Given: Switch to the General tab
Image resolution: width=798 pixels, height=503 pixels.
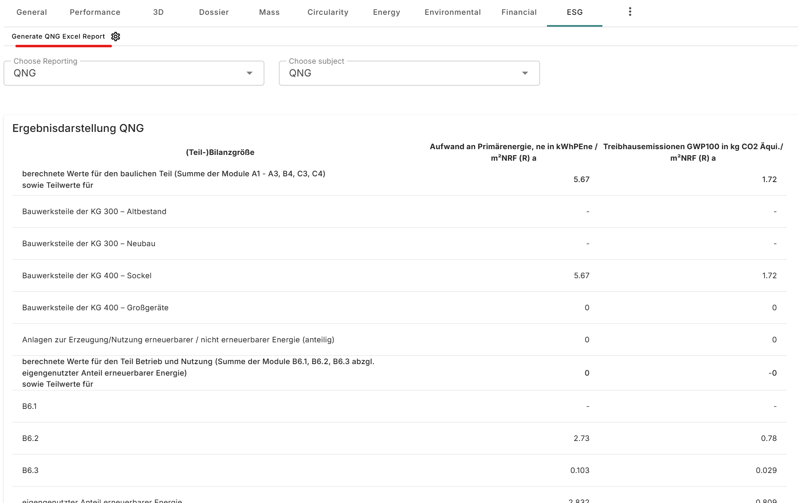Looking at the screenshot, I should [31, 12].
